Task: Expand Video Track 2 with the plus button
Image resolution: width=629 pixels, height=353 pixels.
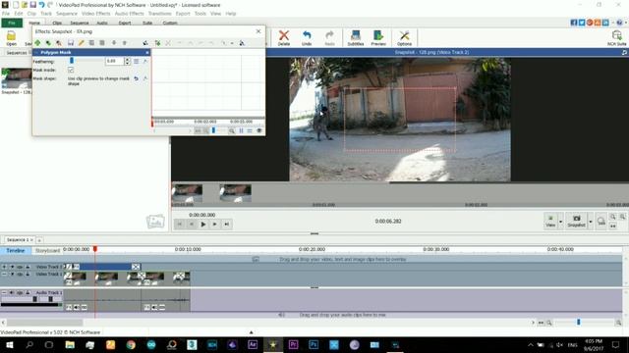Action: [4, 267]
